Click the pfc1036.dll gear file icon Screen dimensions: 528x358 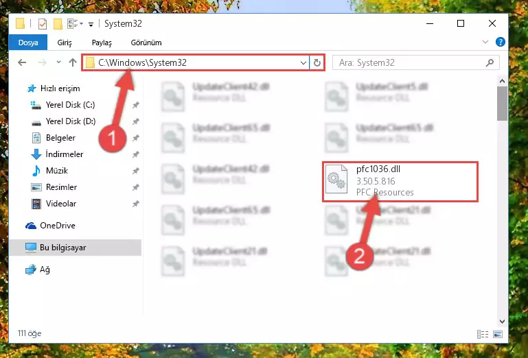click(336, 179)
